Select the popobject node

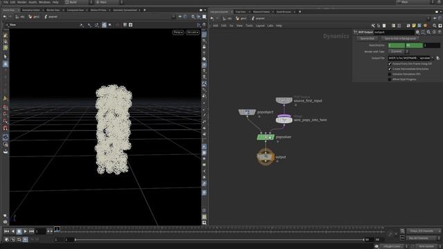click(x=247, y=112)
